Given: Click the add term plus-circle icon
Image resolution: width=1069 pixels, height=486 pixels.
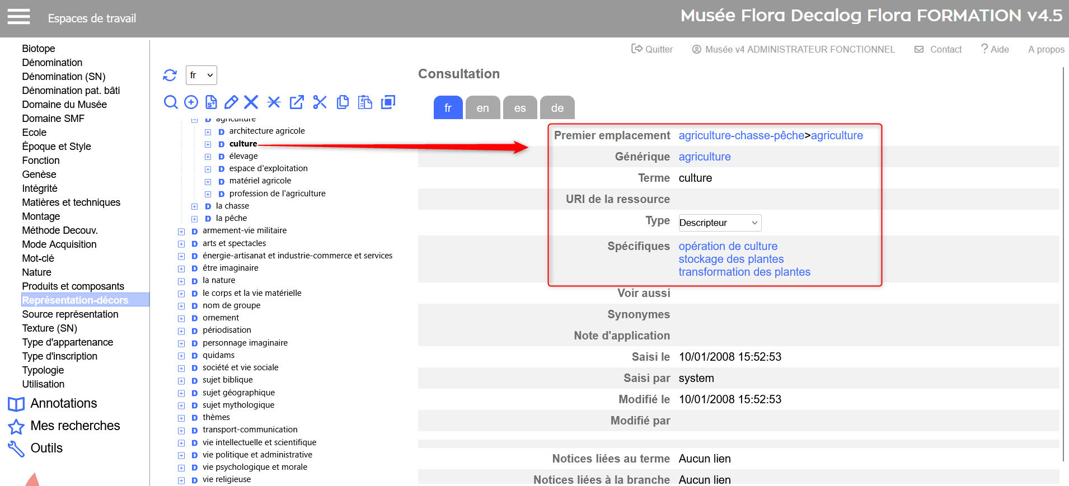Looking at the screenshot, I should 191,102.
